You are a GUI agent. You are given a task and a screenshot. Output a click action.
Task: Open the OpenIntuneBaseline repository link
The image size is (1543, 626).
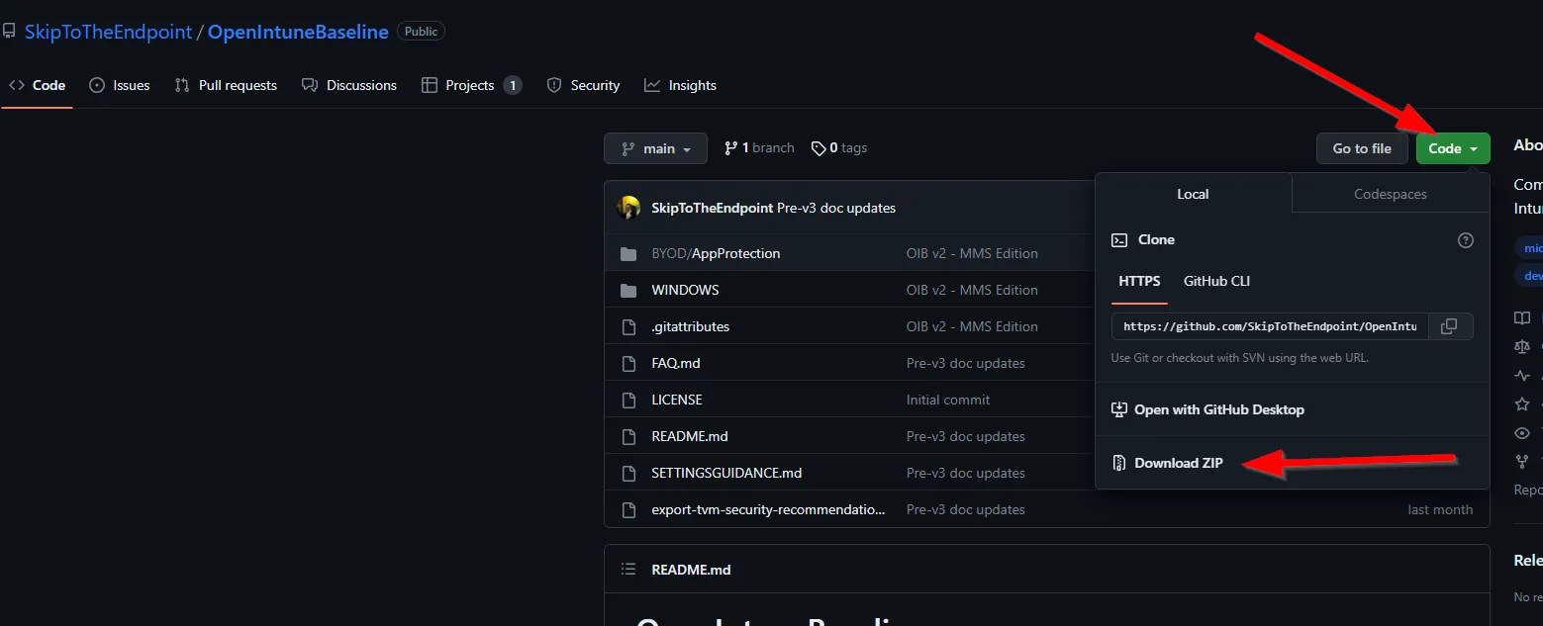point(298,32)
